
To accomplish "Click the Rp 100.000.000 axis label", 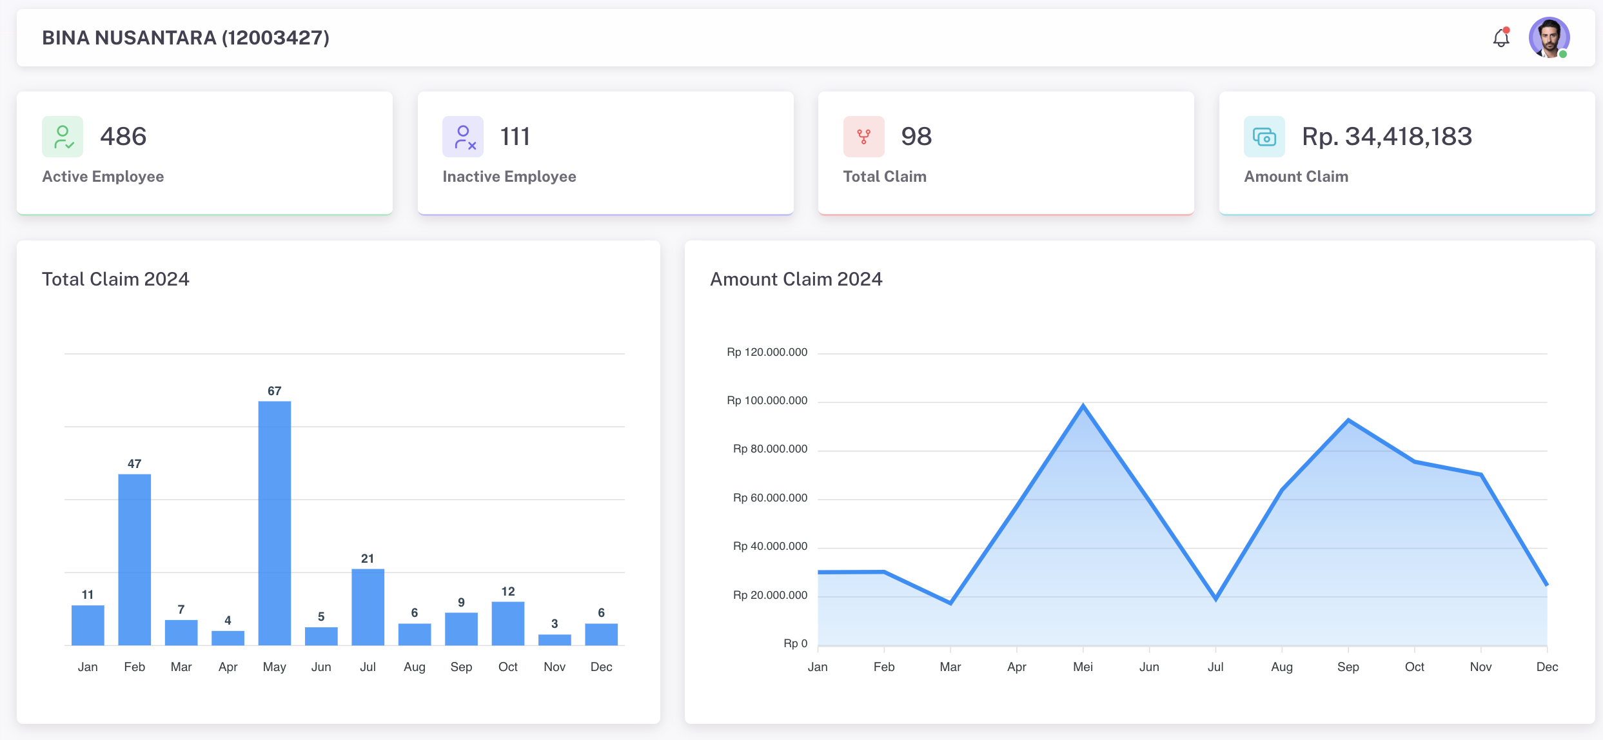I will coord(767,400).
